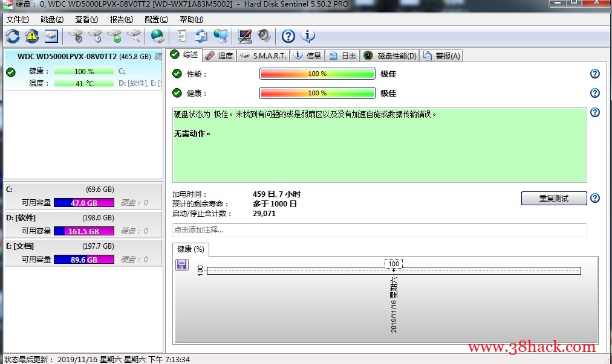Screen dimensions: 612x364
Task: Open the 查看(V) menu
Action: pyautogui.click(x=86, y=19)
